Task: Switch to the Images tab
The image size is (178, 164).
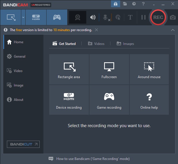Action: click(125, 44)
